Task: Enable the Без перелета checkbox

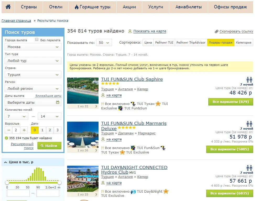Action: point(37,39)
